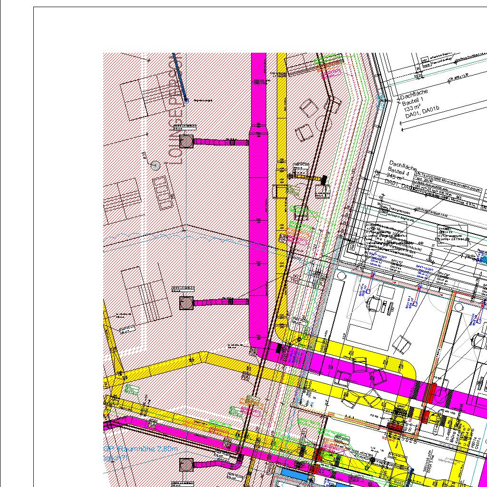Select the vertical LOUNGE PERSON room label

click(x=175, y=109)
